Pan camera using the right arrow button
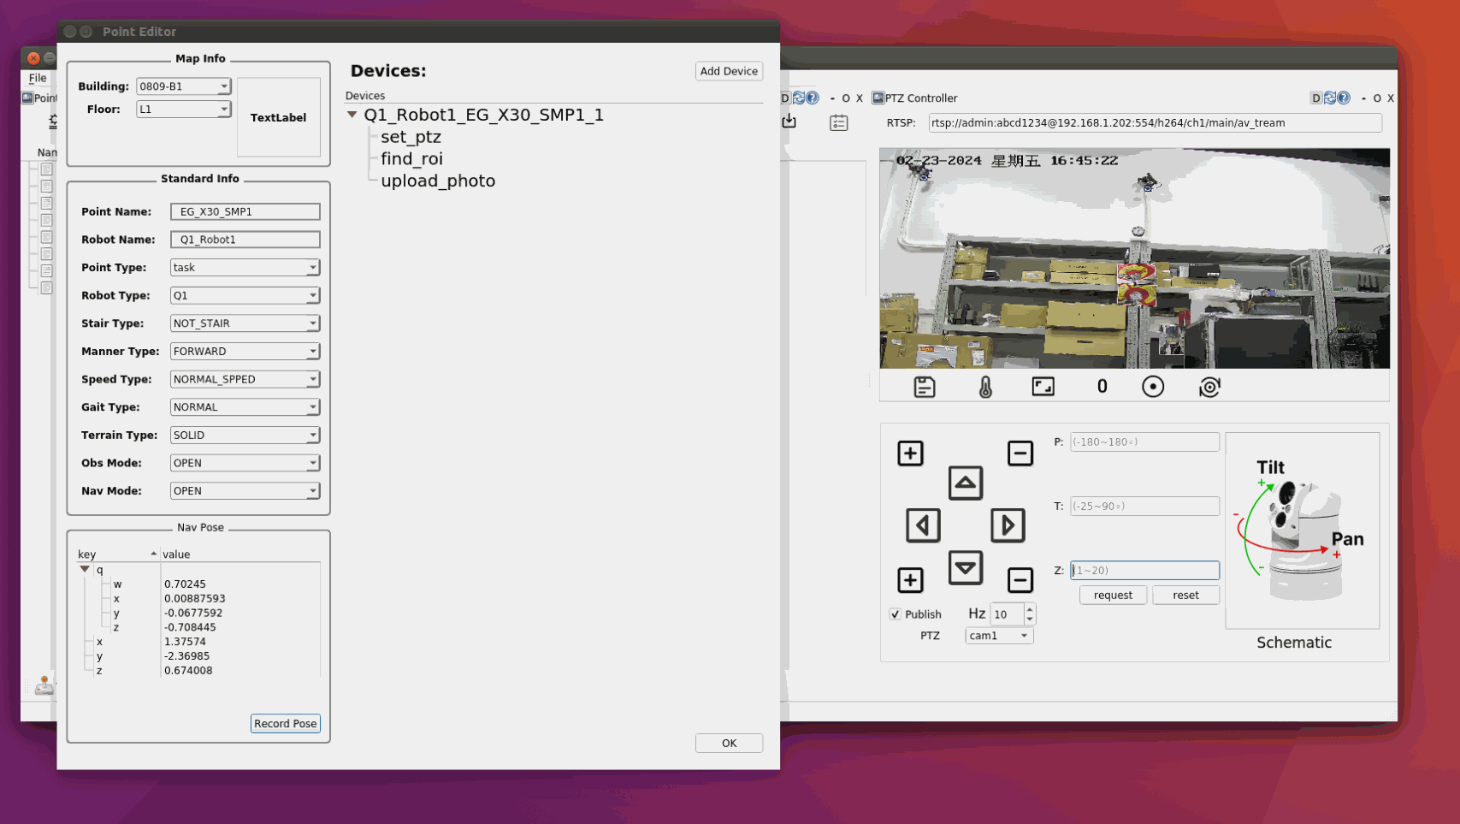The image size is (1460, 824). click(x=1008, y=525)
